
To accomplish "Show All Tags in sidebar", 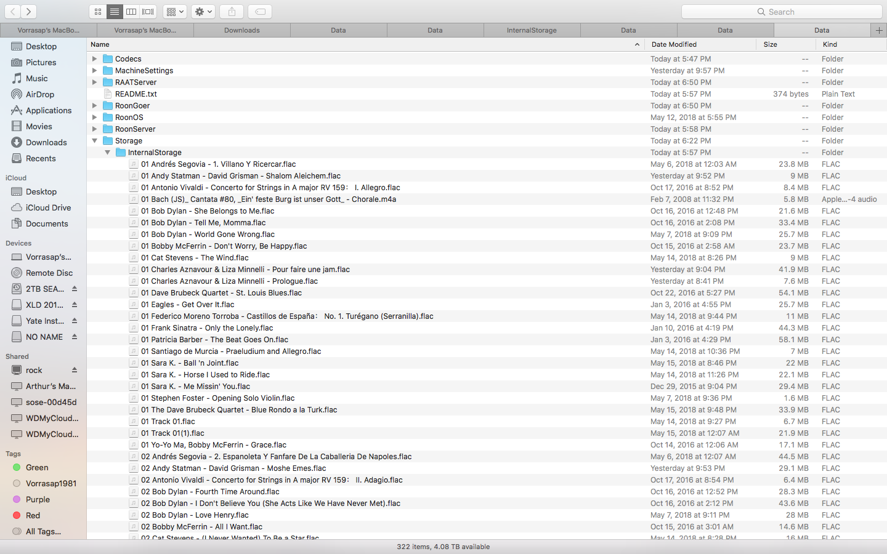I will (43, 531).
